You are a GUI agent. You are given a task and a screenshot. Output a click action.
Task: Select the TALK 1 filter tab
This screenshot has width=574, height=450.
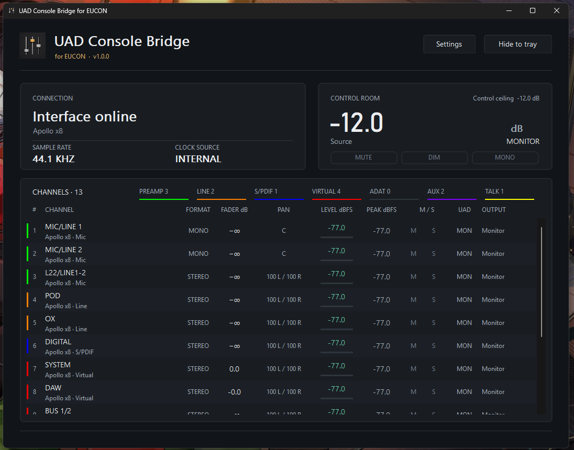(509, 193)
